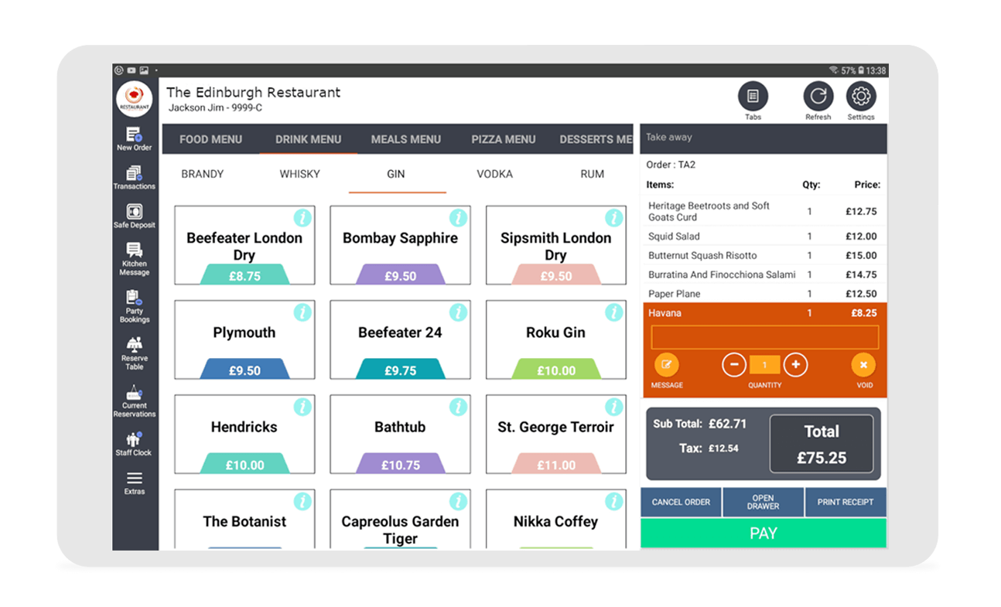The width and height of the screenshot is (1001, 607).
Task: Open Party Bookings in the sidebar
Action: [x=135, y=306]
